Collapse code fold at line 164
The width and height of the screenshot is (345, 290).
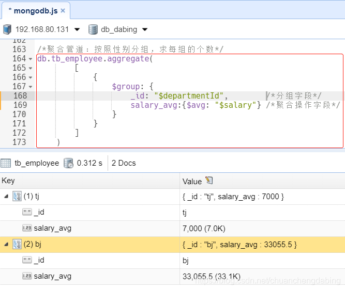click(31, 59)
